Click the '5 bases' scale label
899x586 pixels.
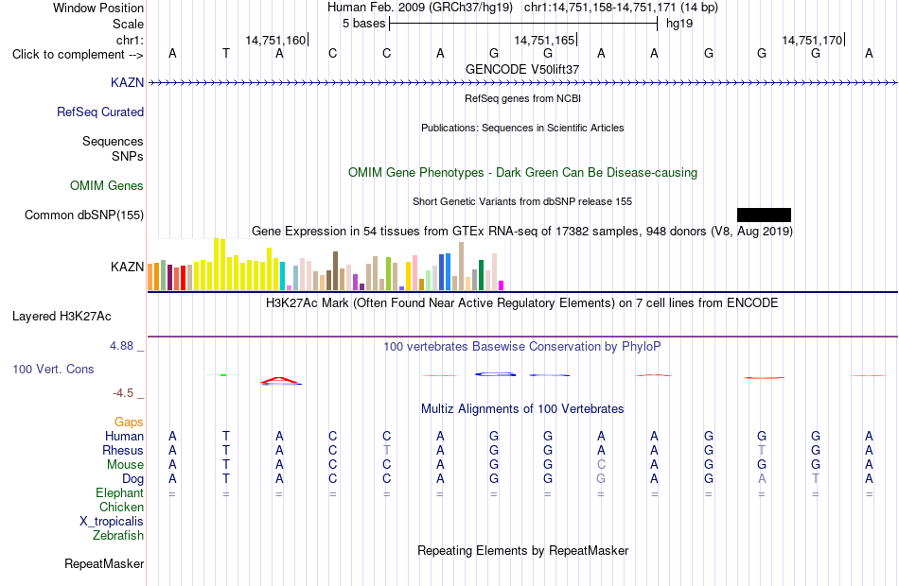pos(364,24)
